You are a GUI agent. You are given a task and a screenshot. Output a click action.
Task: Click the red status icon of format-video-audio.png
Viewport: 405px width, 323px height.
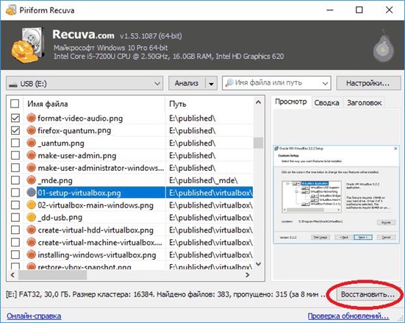pos(32,118)
